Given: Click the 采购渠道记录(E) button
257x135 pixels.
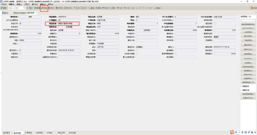Looking at the screenshot, I should pyautogui.click(x=248, y=67).
